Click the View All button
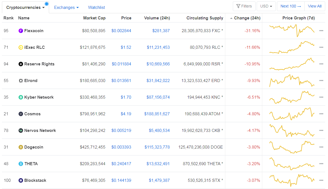The width and height of the screenshot is (328, 189). (315, 6)
